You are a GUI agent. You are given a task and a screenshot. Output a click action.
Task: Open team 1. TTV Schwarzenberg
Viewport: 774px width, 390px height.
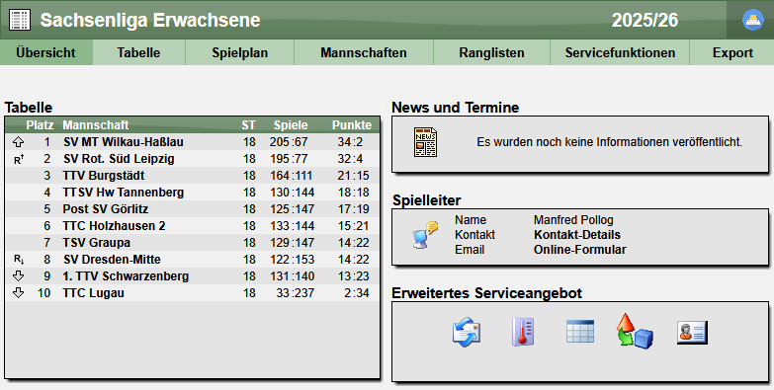point(126,276)
